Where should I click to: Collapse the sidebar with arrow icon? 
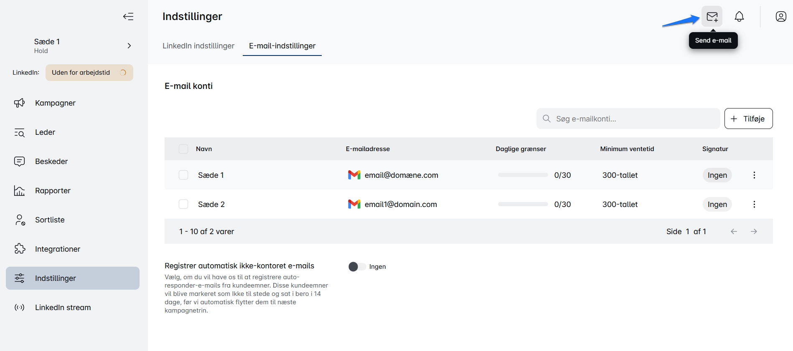(128, 17)
